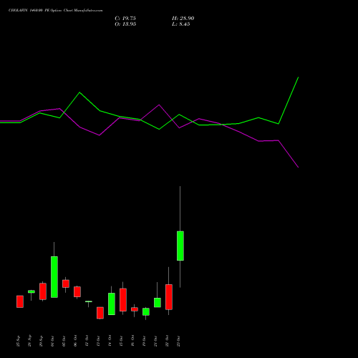Image resolution: width=358 pixels, height=358 pixels.
Task: Click the 01 Oct date label
Action: click(53, 341)
